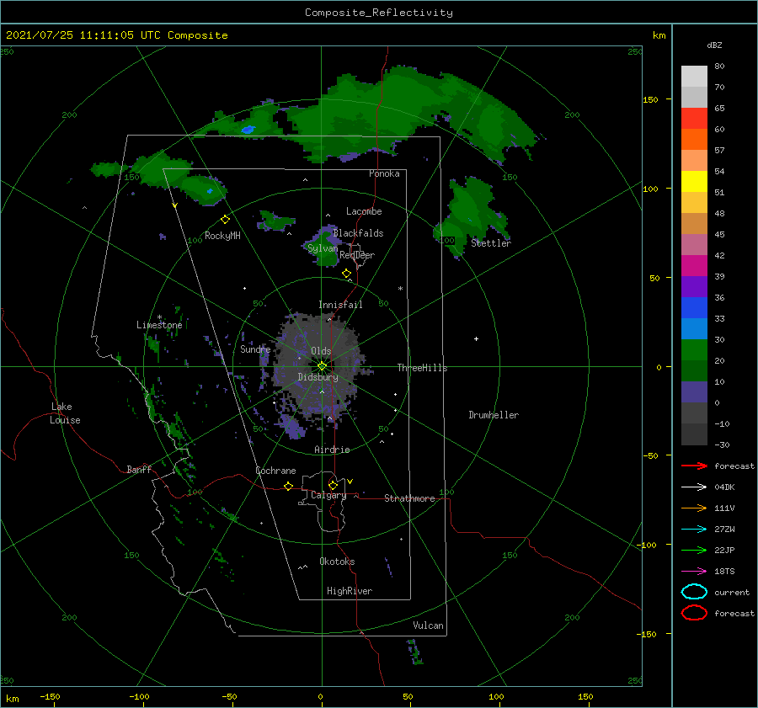Click the yellow diamond radar-center marker at Olds
The height and width of the screenshot is (708, 758).
[x=322, y=366]
